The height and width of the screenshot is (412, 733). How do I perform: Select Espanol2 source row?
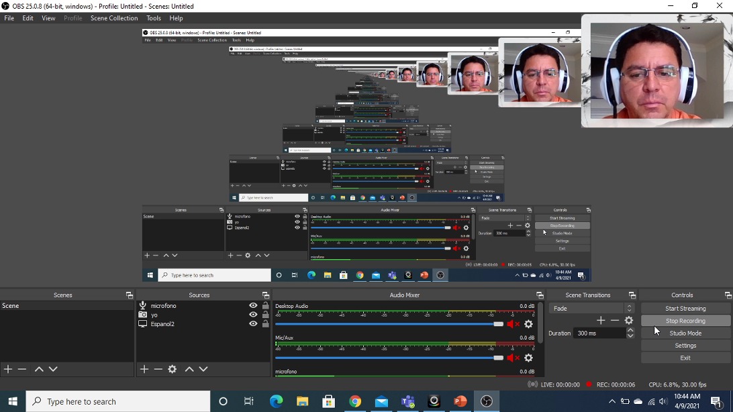point(203,323)
